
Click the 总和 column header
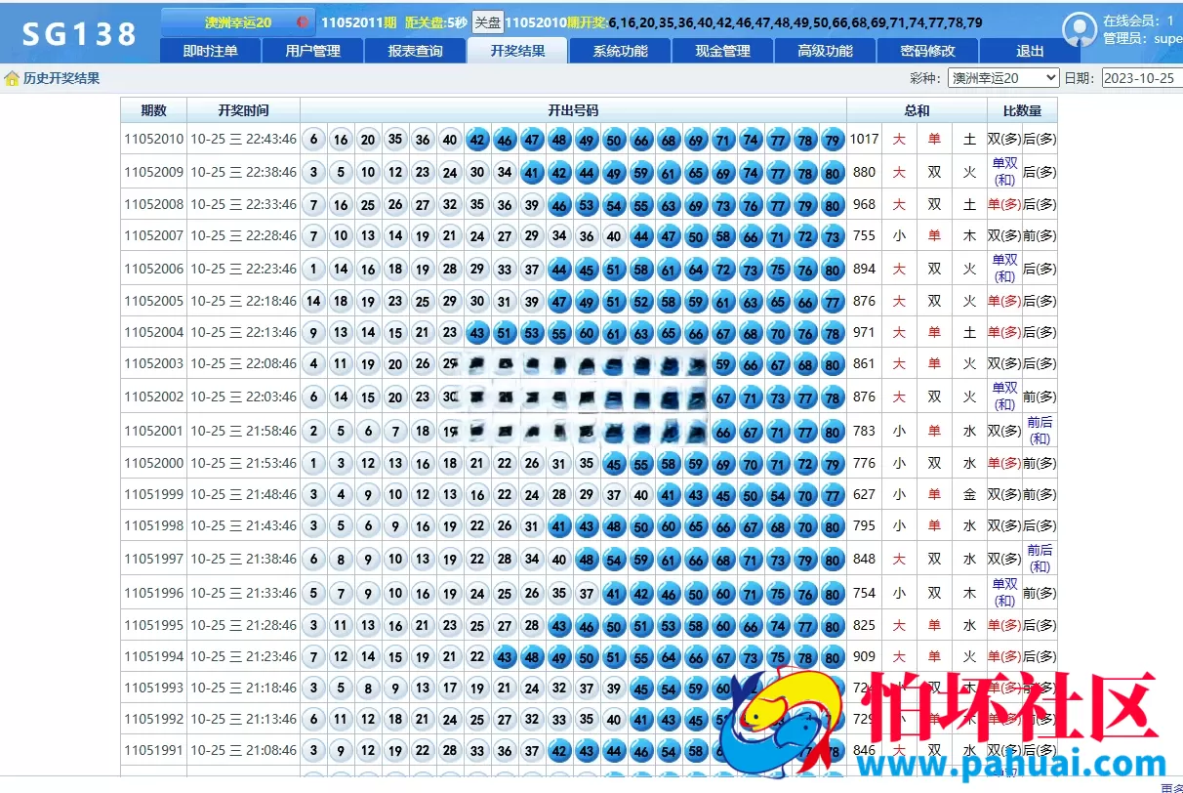pos(917,110)
